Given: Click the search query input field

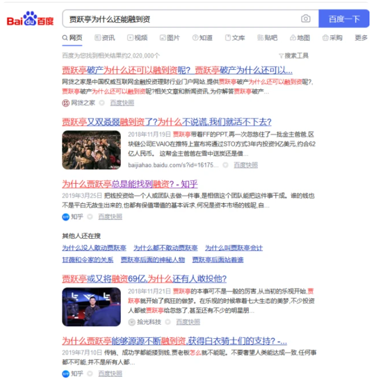Looking at the screenshot, I should coord(179,19).
